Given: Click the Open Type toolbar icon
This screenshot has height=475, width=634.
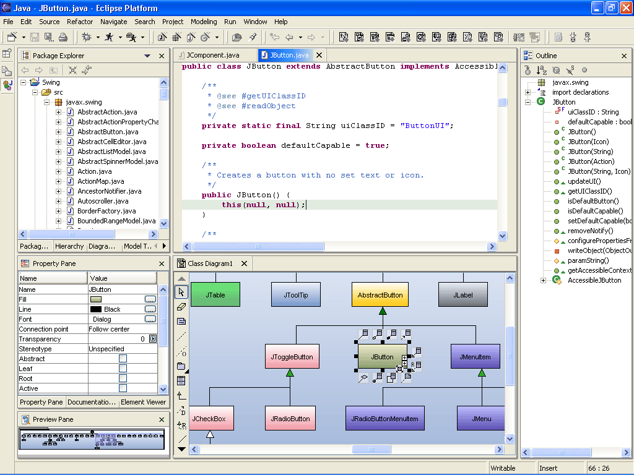Looking at the screenshot, I should (x=237, y=37).
